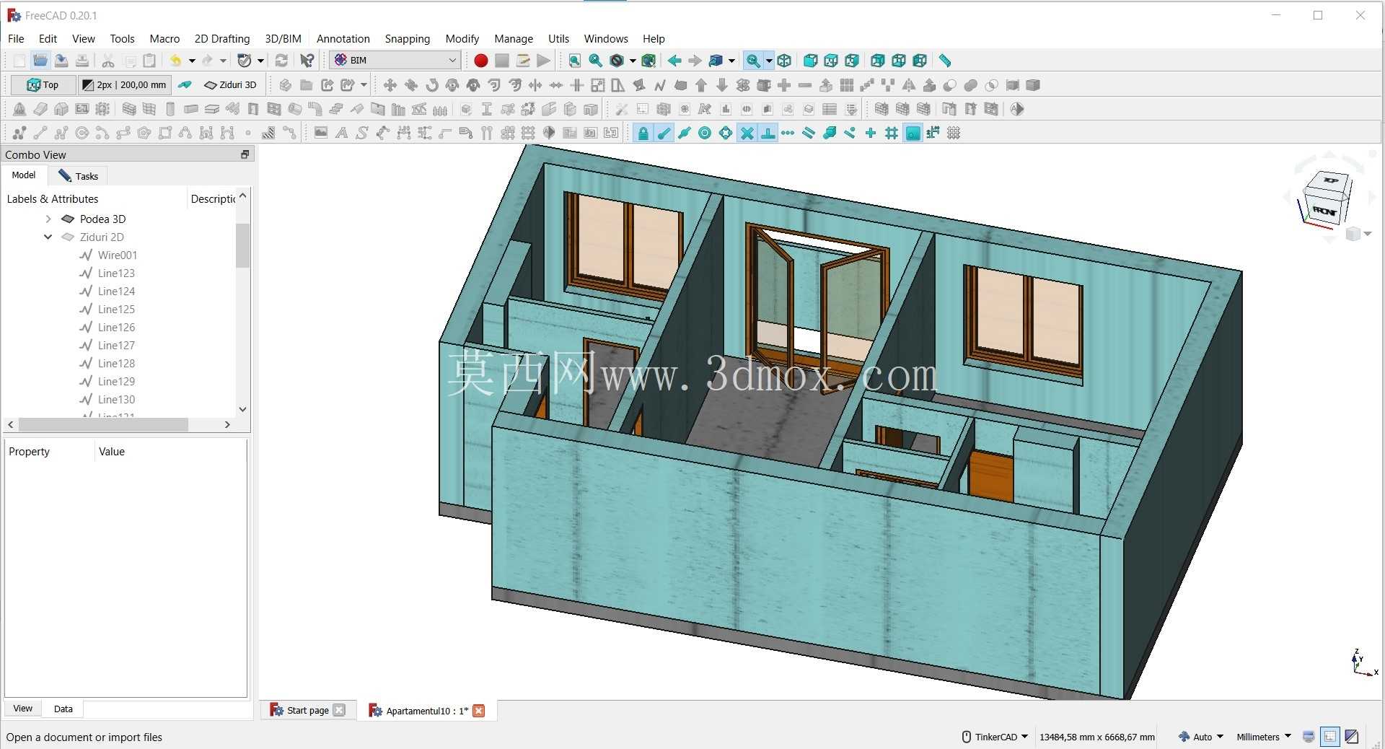
Task: Close the Apartamentul10 document tab
Action: [479, 711]
